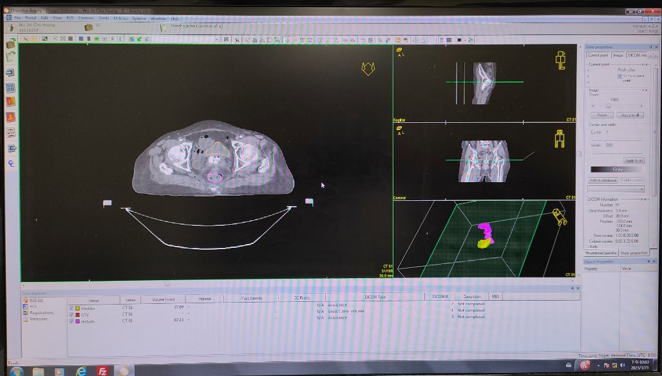Click the zoom Reset button
Screen dimensions: 662x376
pos(602,115)
